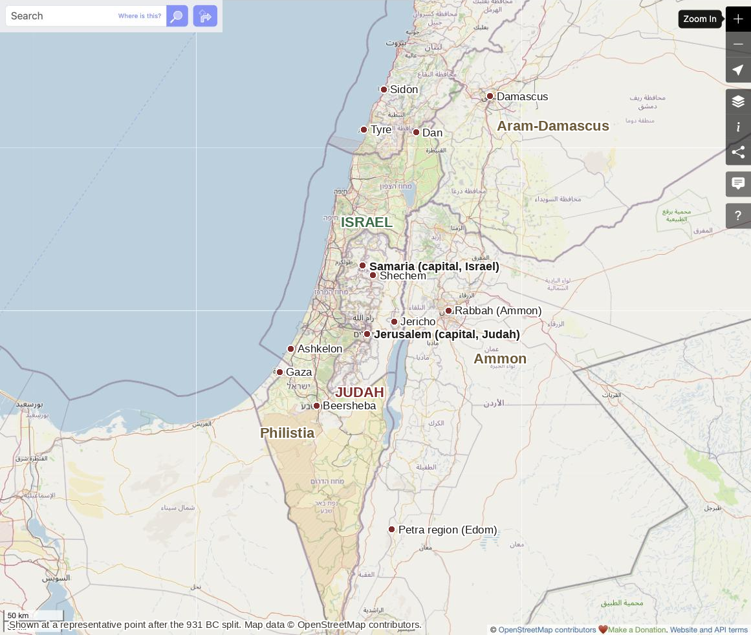The height and width of the screenshot is (635, 751).
Task: Click the Aram-Damascus region label
Action: pos(552,126)
